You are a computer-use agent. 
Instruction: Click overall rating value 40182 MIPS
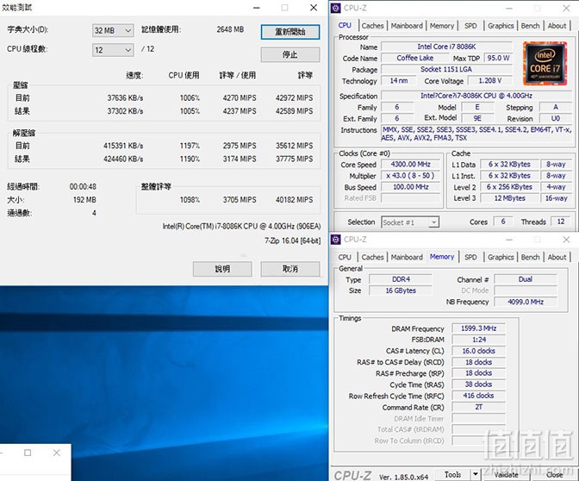tap(295, 200)
